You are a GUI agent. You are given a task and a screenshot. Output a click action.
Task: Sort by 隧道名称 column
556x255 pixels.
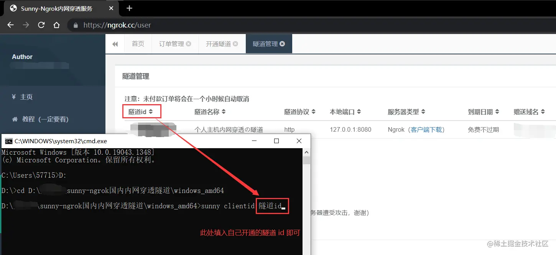point(210,112)
